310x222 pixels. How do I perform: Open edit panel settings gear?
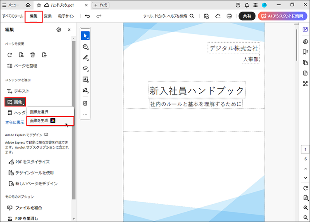[59, 30]
